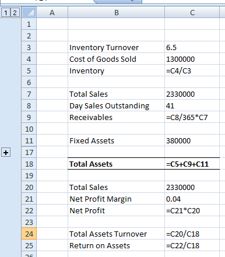Select column A header
Viewport: 225px width, 257px height.
point(52,13)
